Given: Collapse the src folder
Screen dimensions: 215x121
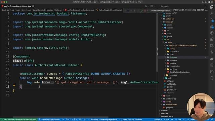Looking at the screenshot, I should 168,40.
